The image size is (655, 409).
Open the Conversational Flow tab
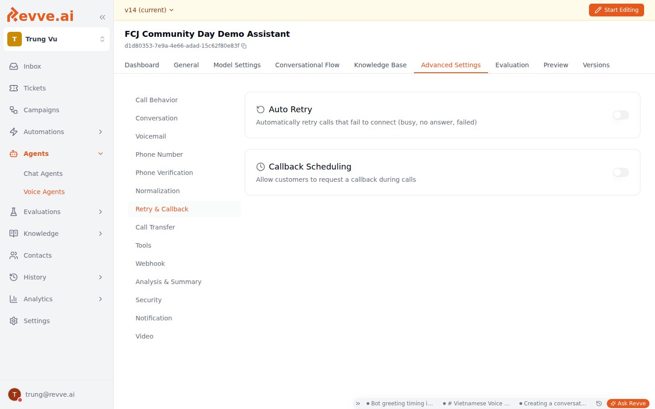[307, 65]
